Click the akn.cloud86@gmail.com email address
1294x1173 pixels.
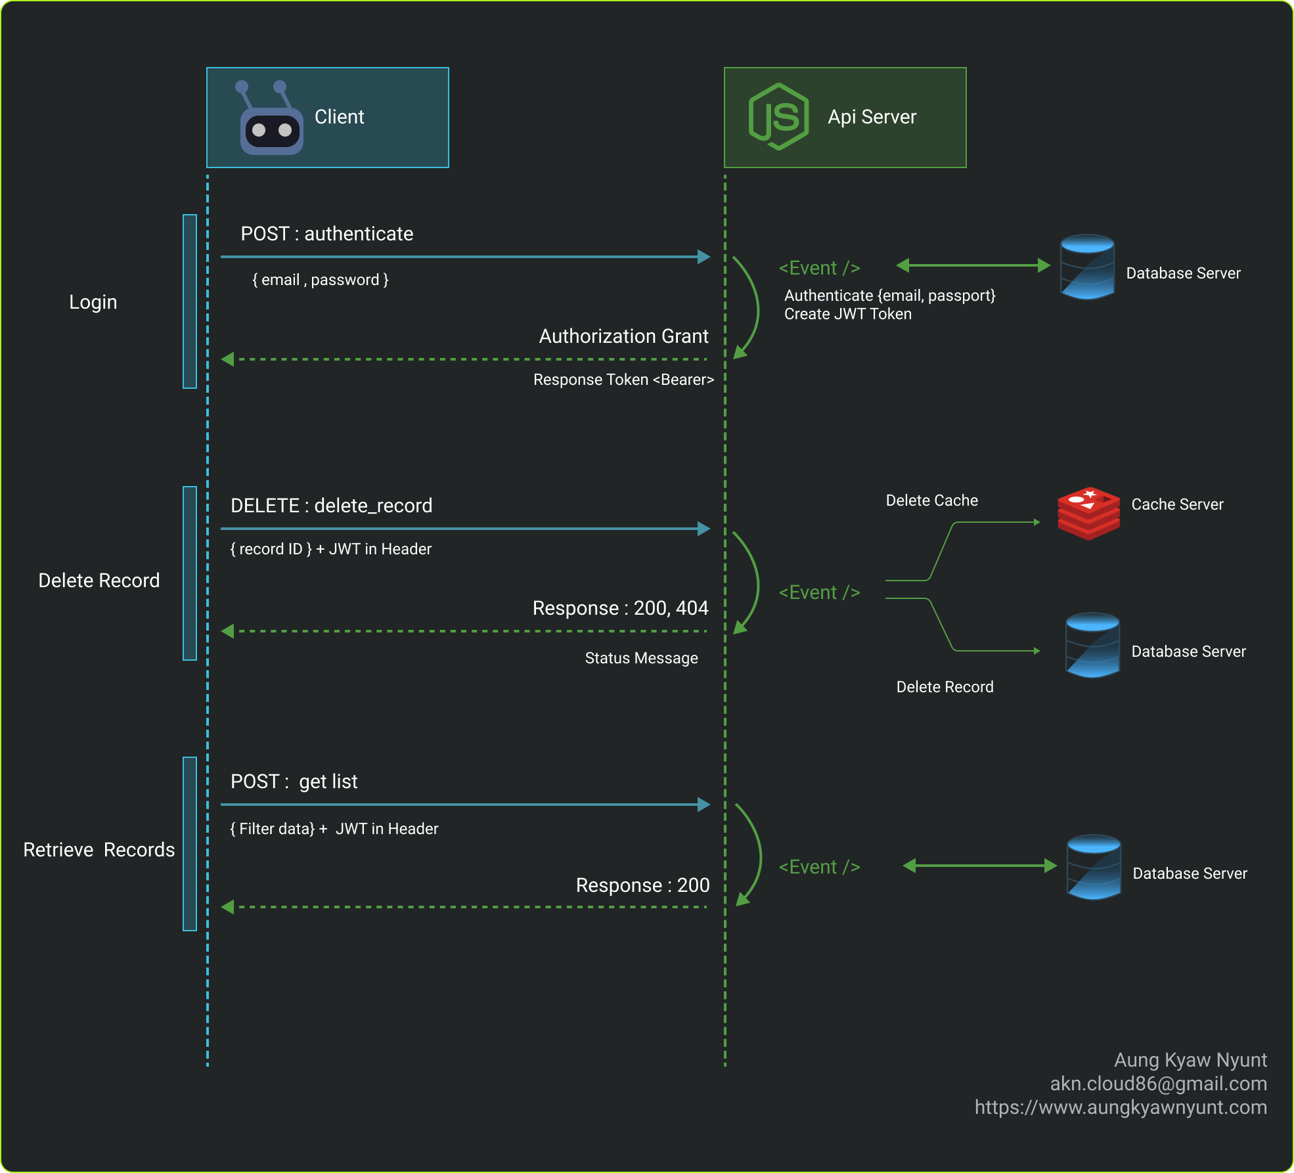click(x=1158, y=1084)
